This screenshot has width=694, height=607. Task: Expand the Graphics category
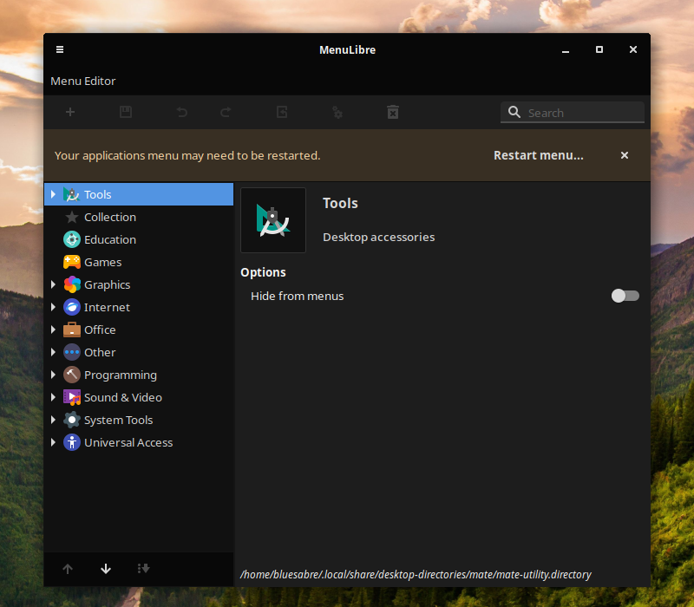[53, 284]
